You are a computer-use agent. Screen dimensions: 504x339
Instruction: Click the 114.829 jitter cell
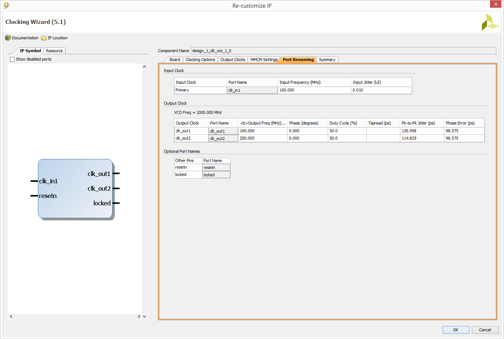coord(422,138)
